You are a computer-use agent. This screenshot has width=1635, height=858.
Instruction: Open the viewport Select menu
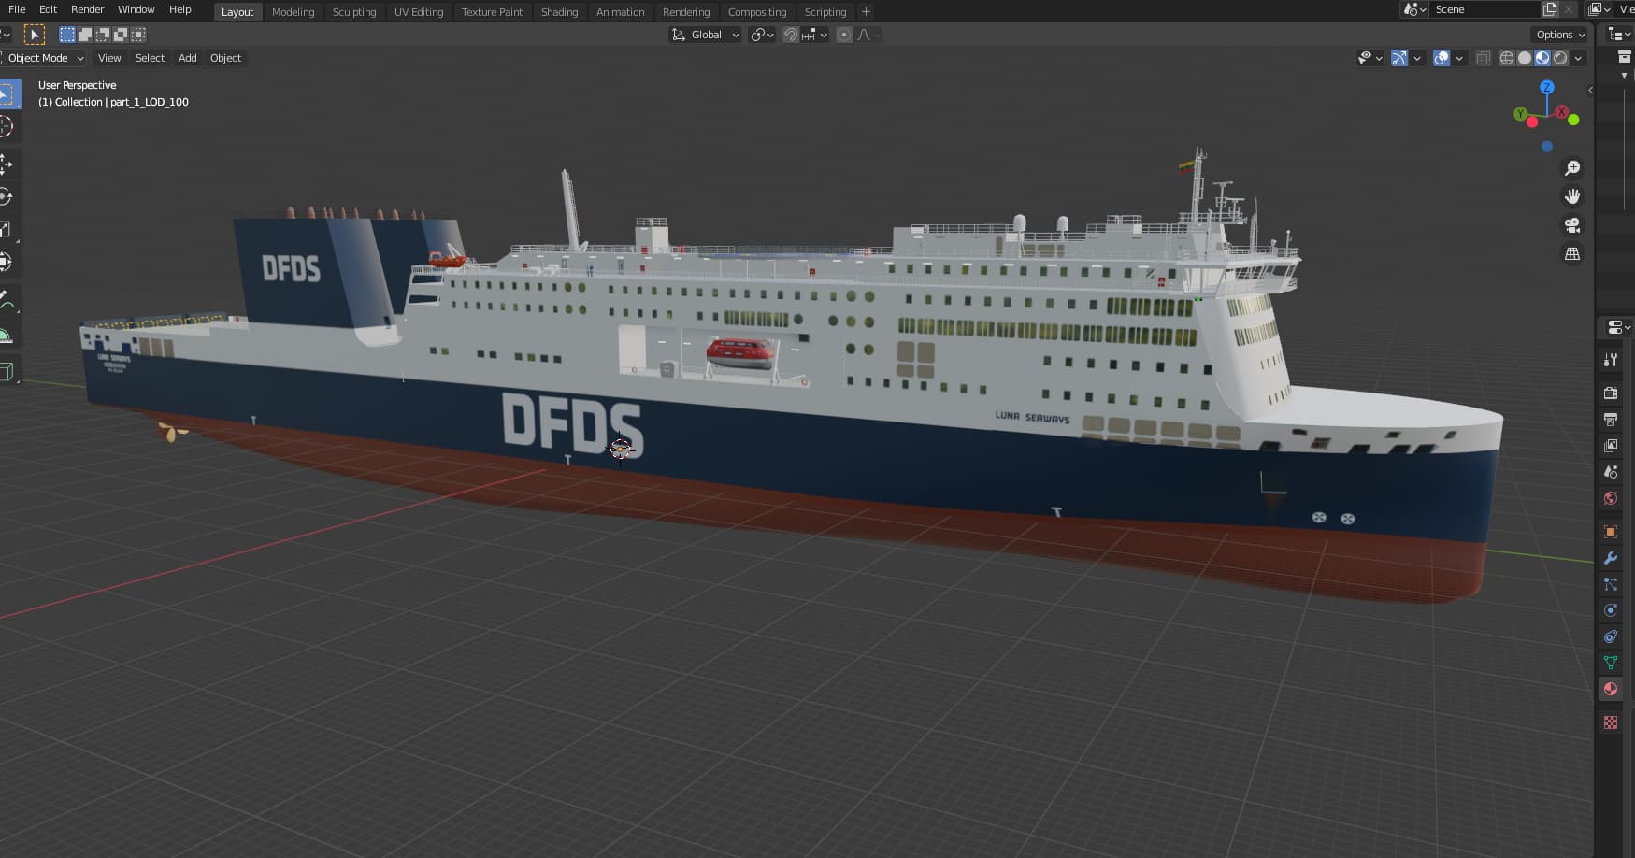pyautogui.click(x=150, y=58)
